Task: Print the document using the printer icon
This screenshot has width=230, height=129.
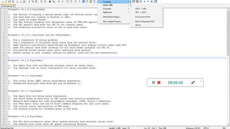Action: [x=24, y=1]
